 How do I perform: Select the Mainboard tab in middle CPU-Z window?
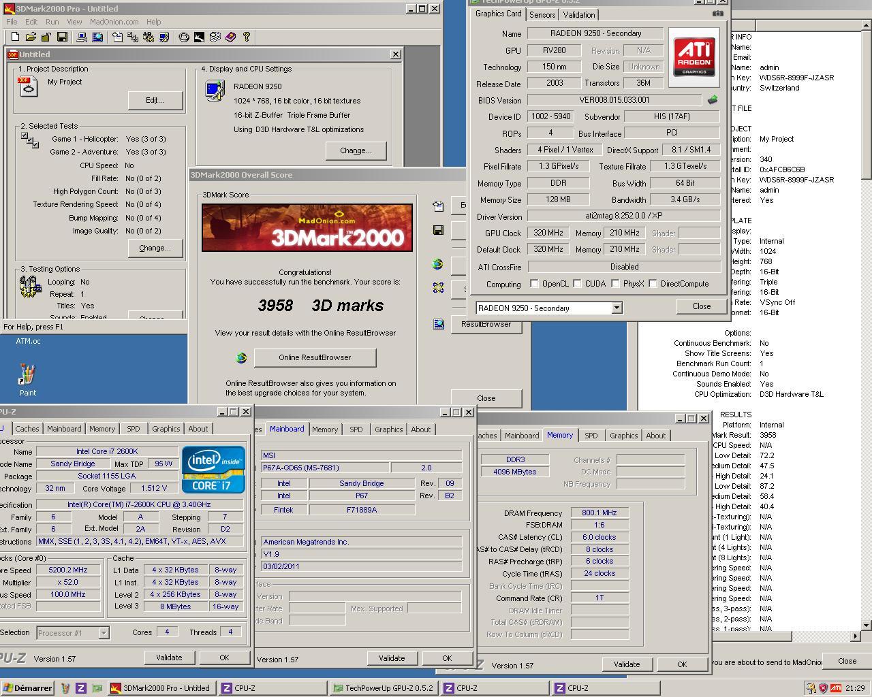287,429
